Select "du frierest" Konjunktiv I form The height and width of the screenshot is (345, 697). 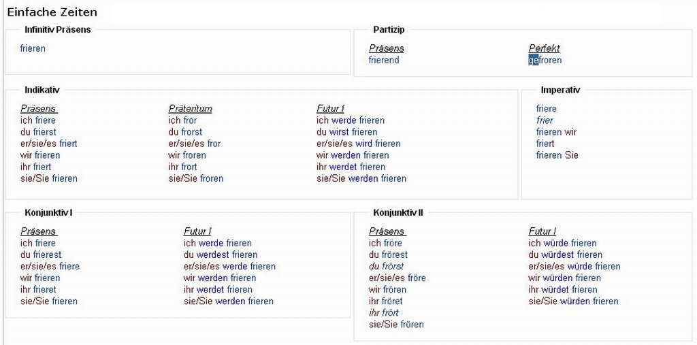pyautogui.click(x=41, y=254)
